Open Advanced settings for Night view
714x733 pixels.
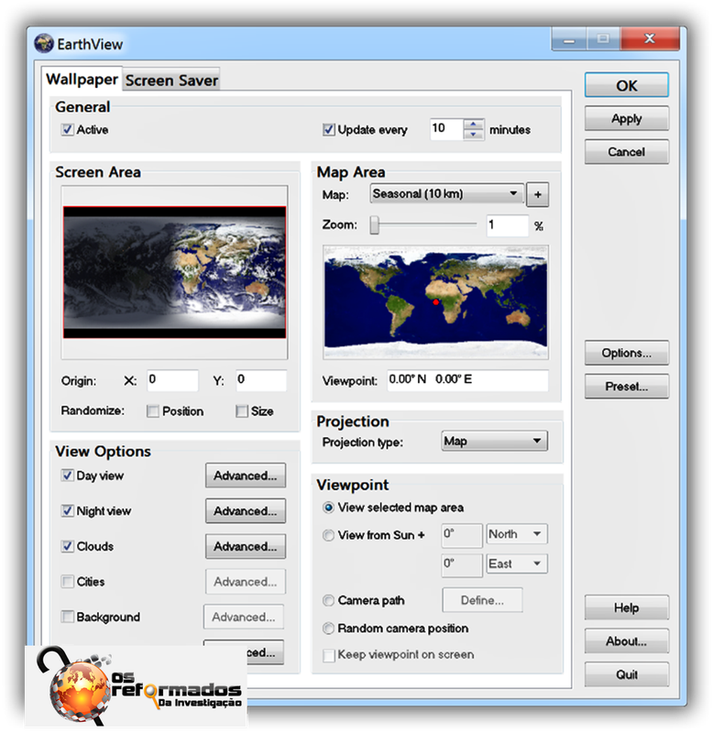click(246, 511)
